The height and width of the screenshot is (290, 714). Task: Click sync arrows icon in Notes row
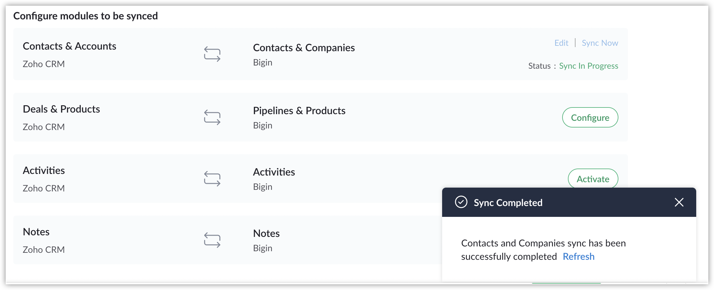pyautogui.click(x=212, y=240)
